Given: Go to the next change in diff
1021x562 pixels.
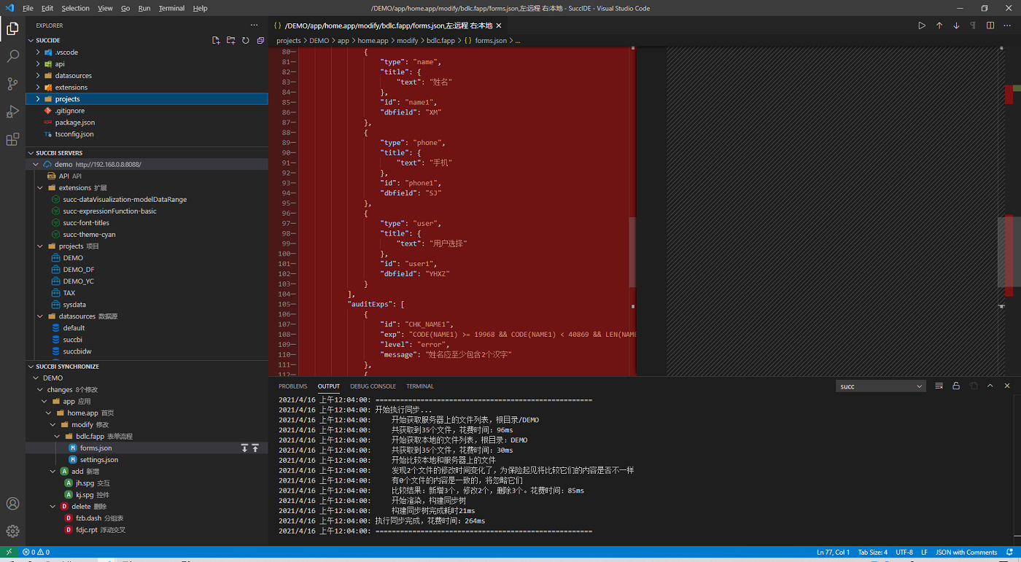Looking at the screenshot, I should pyautogui.click(x=956, y=26).
